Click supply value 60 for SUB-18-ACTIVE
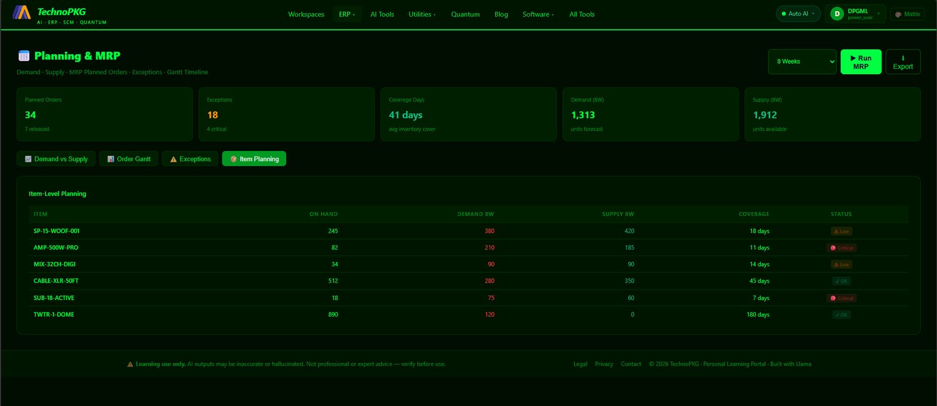This screenshot has height=406, width=937. (x=631, y=297)
